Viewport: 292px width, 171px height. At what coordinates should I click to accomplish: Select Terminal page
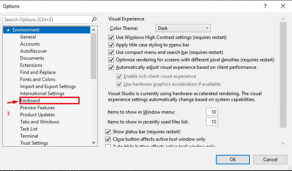pyautogui.click(x=29, y=136)
